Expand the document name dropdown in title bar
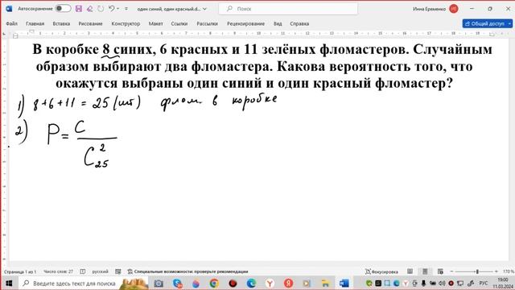Screen dimensions: 515x290 pyautogui.click(x=204, y=9)
